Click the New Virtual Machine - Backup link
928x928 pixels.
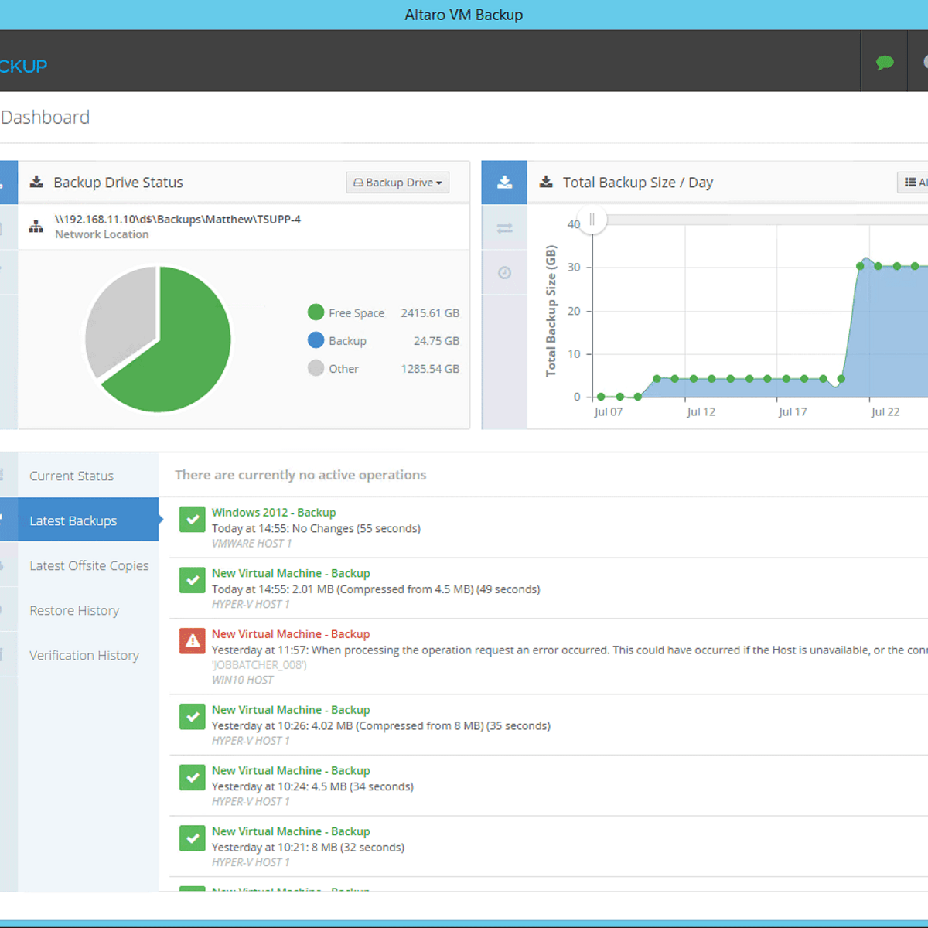point(291,573)
